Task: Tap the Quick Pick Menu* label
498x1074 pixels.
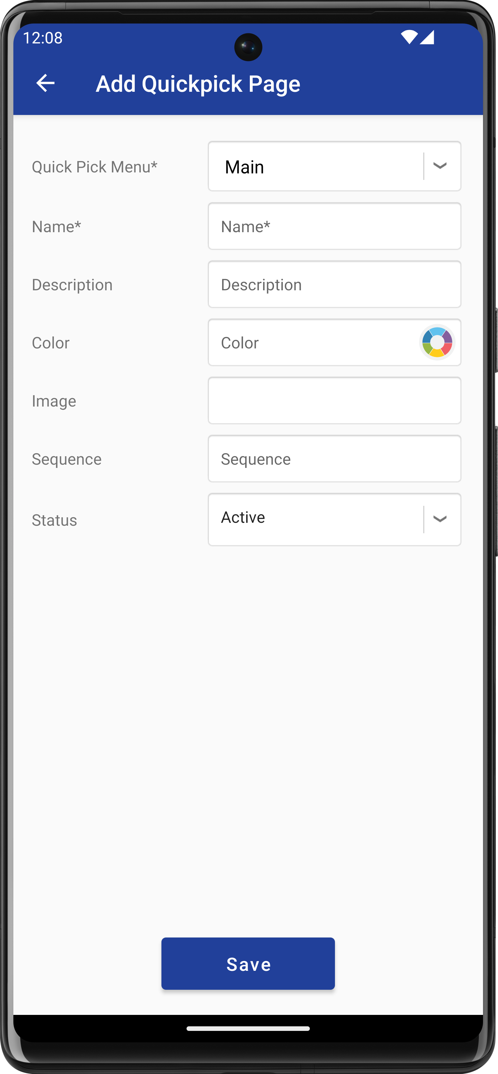Action: 95,167
